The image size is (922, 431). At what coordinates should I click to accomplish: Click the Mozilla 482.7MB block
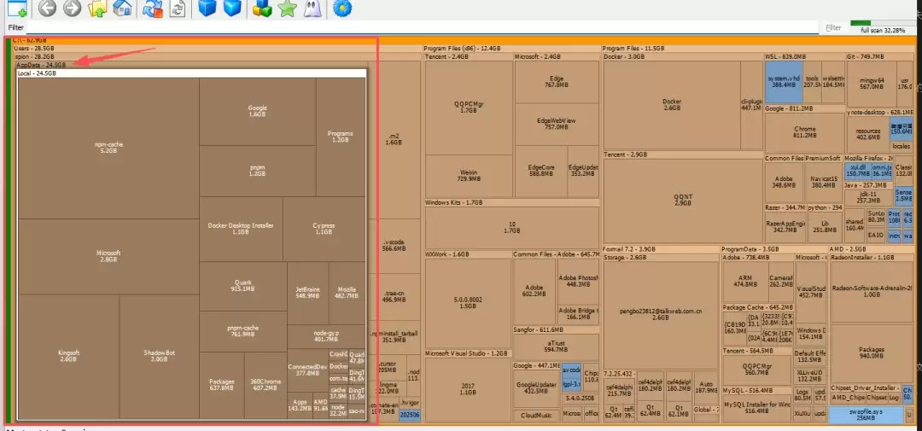point(347,293)
